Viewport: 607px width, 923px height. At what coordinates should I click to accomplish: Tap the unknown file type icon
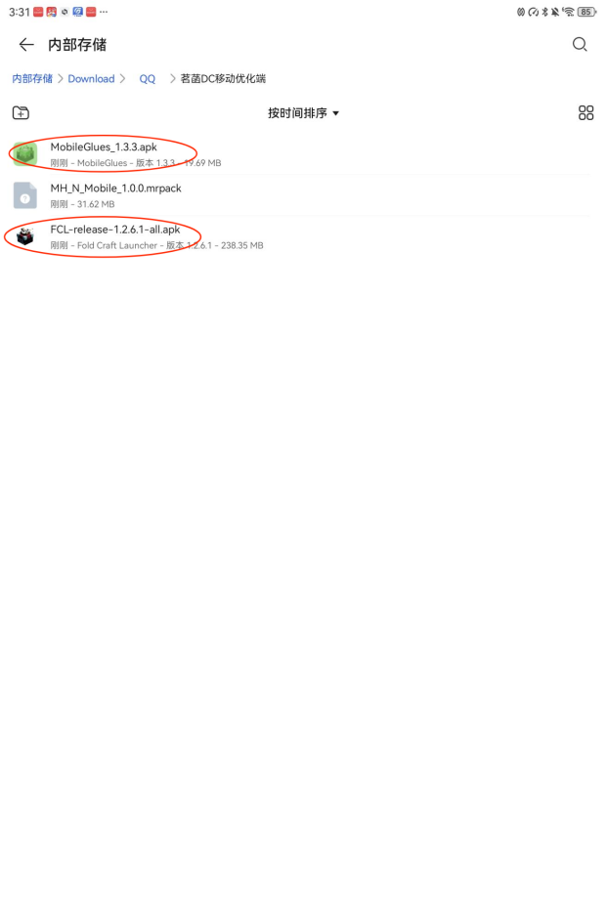tap(25, 195)
